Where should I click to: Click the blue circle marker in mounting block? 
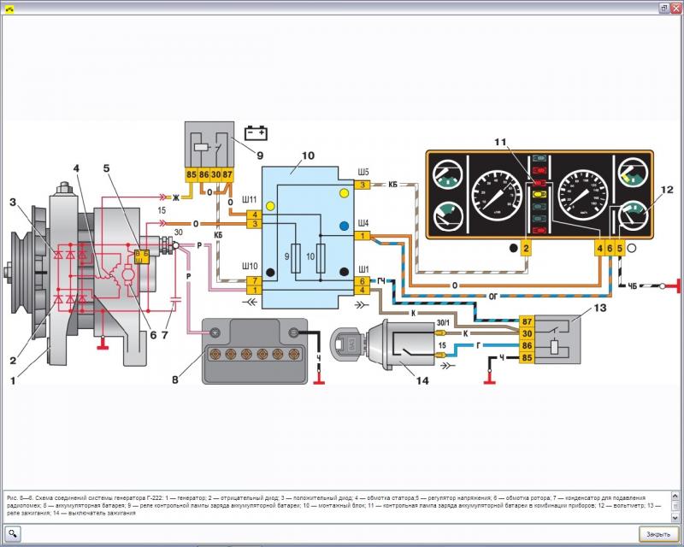345,226
